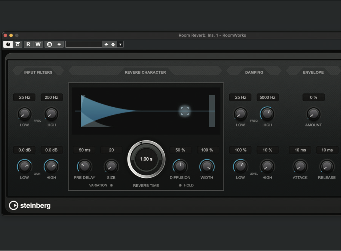The width and height of the screenshot is (341, 251).
Task: Open the preset dropdown triangle
Action: pyautogui.click(x=120, y=44)
